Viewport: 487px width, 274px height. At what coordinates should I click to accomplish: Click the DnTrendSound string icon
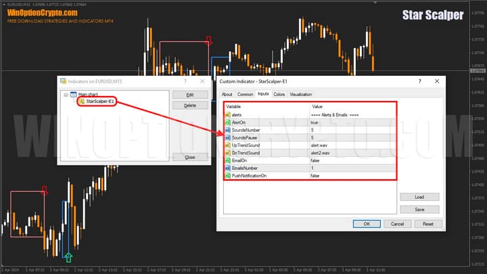(x=228, y=153)
